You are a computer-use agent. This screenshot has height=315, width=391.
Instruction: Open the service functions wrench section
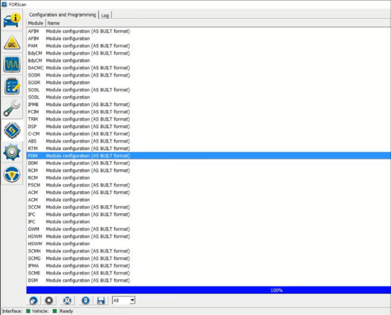click(x=12, y=108)
